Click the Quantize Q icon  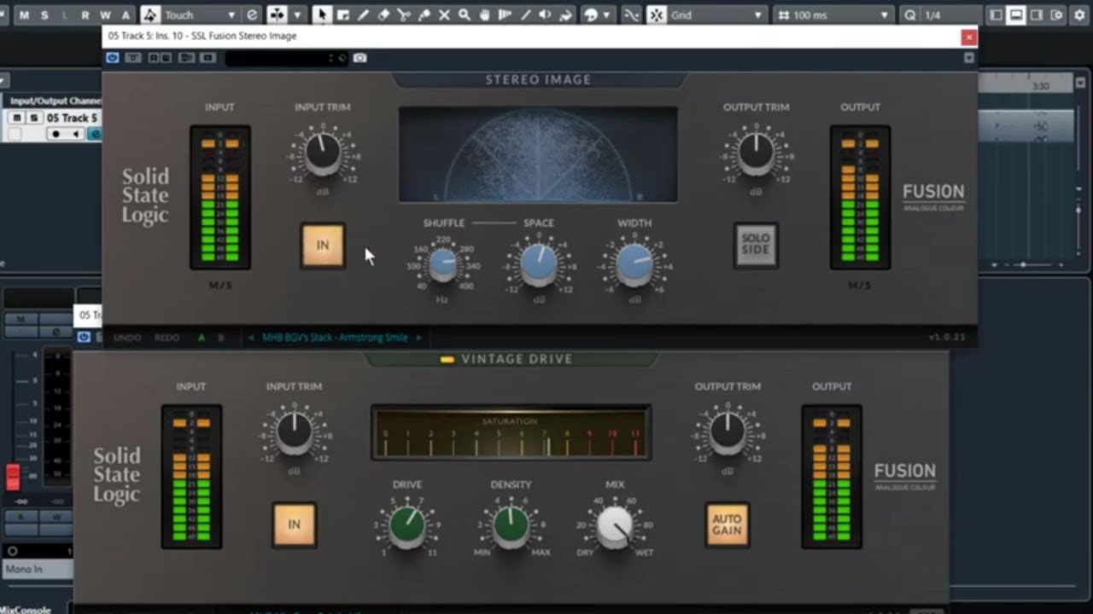[x=909, y=14]
